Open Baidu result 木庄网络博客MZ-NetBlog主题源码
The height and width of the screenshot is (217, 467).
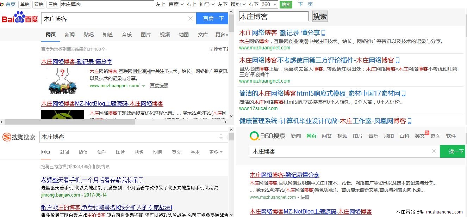102,104
